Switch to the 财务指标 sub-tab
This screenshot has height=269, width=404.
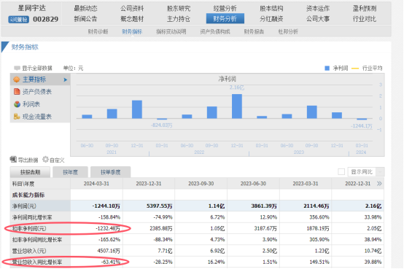pos(132,31)
